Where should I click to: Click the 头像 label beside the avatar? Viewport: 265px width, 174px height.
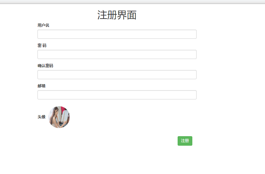tap(41, 117)
